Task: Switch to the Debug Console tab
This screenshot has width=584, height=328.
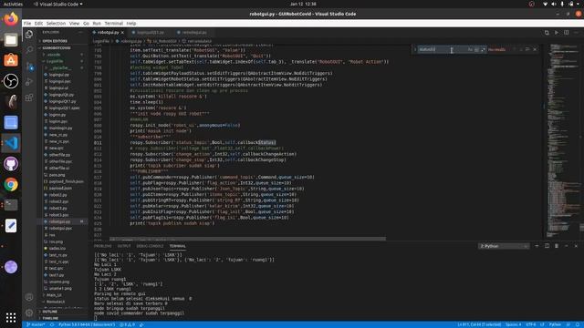Action: tap(150, 246)
